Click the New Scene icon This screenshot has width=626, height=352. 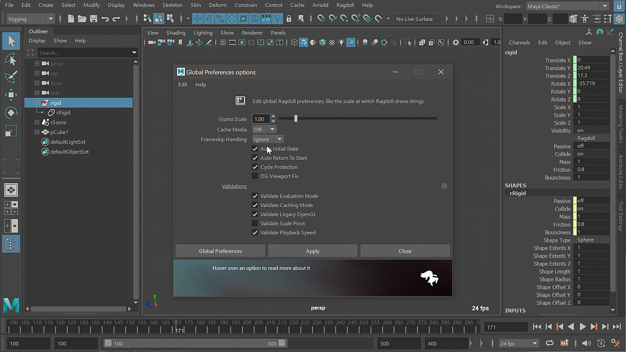click(71, 19)
